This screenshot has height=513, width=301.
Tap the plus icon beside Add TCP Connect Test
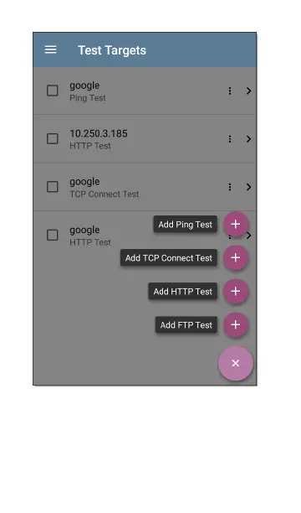click(236, 258)
